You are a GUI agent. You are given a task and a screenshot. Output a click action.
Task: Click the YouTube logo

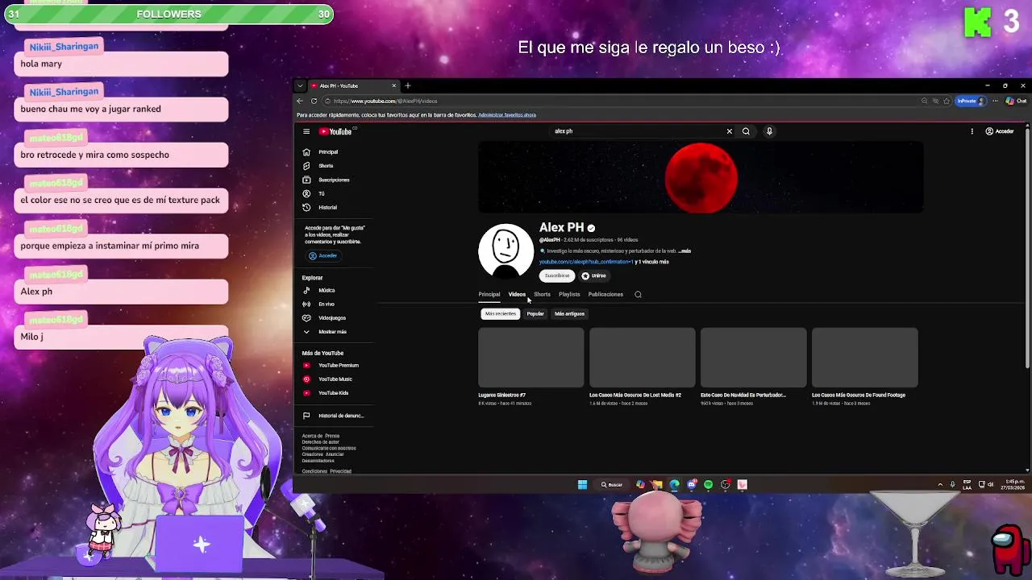336,131
